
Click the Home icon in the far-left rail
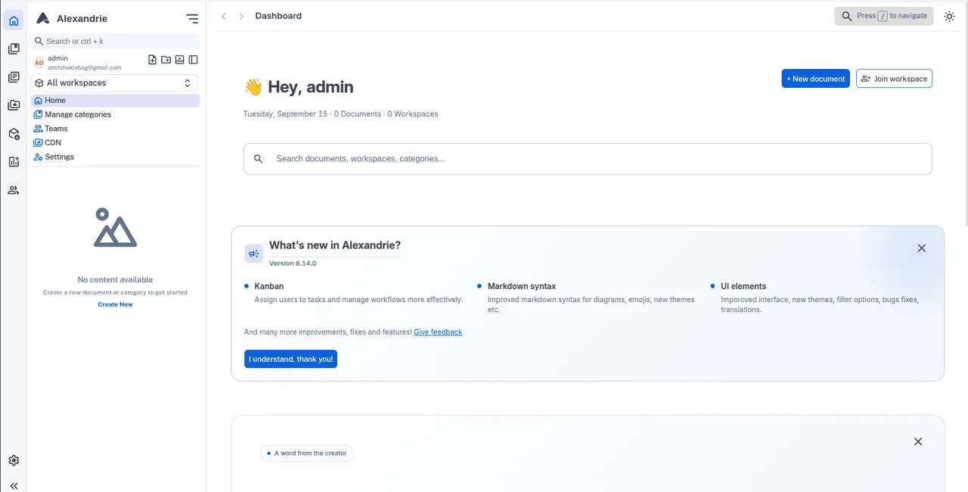pyautogui.click(x=14, y=21)
